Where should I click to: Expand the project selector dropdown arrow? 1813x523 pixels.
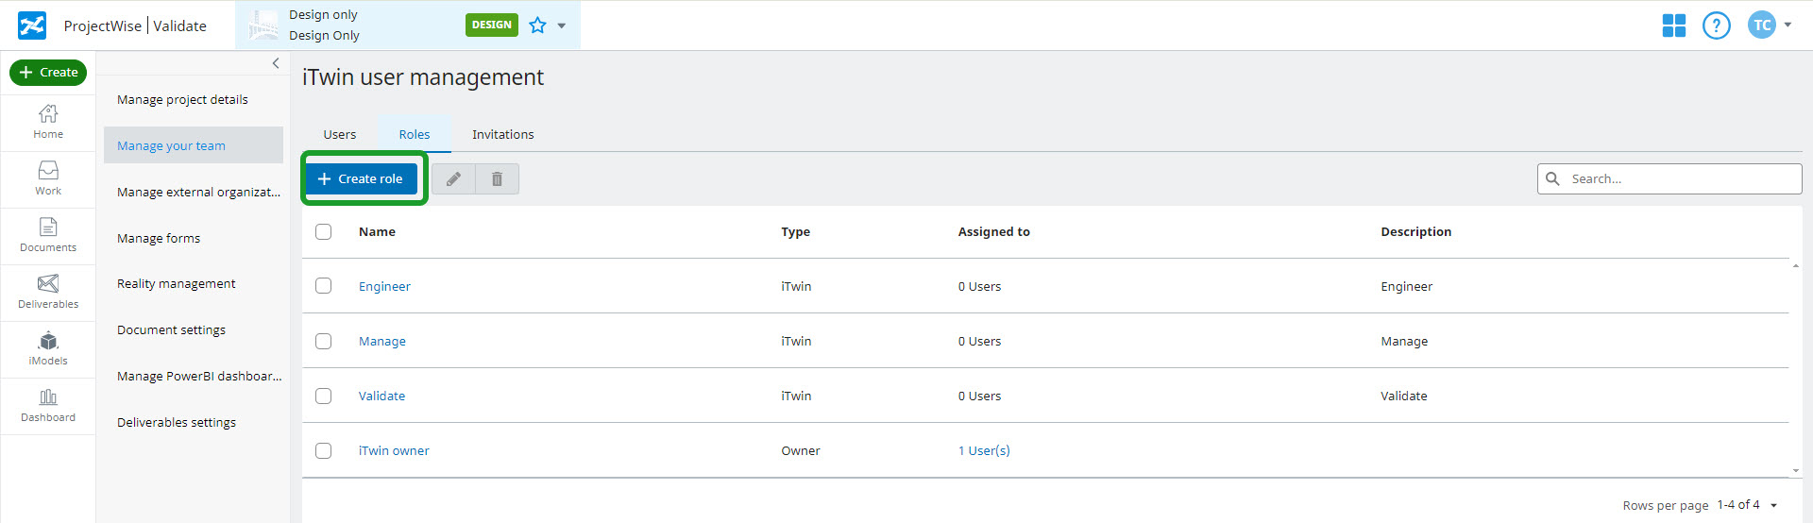point(562,25)
